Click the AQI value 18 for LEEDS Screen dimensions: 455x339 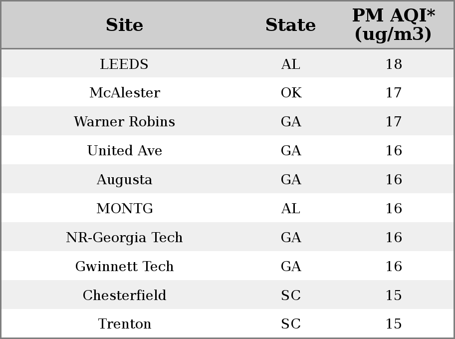[394, 64]
